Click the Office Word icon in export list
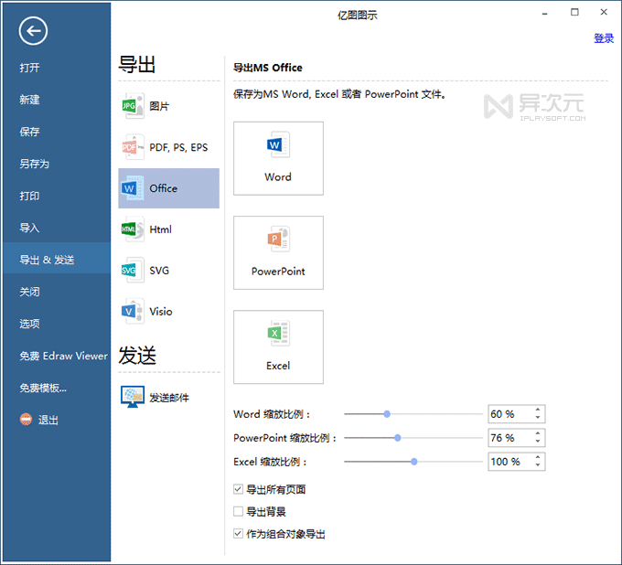This screenshot has height=565, width=622. (x=133, y=188)
